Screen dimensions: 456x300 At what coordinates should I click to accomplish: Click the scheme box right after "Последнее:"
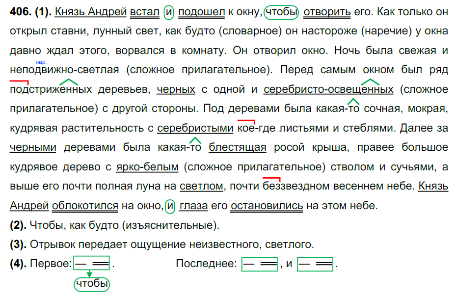260,264
